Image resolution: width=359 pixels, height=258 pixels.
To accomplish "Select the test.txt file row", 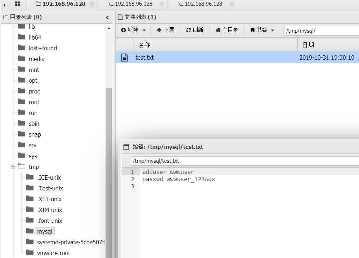I will tap(237, 57).
